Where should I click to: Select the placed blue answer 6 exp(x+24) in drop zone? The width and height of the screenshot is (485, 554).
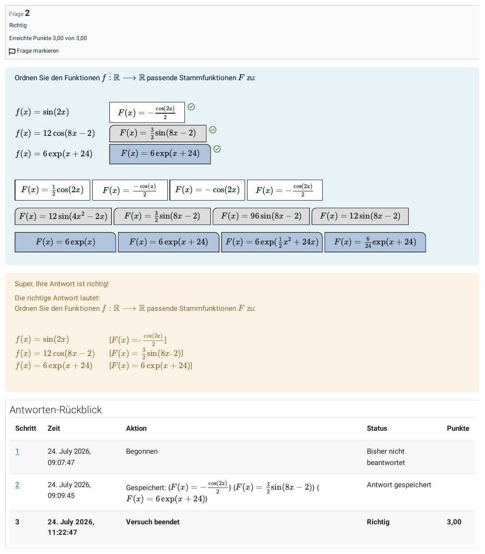point(160,154)
